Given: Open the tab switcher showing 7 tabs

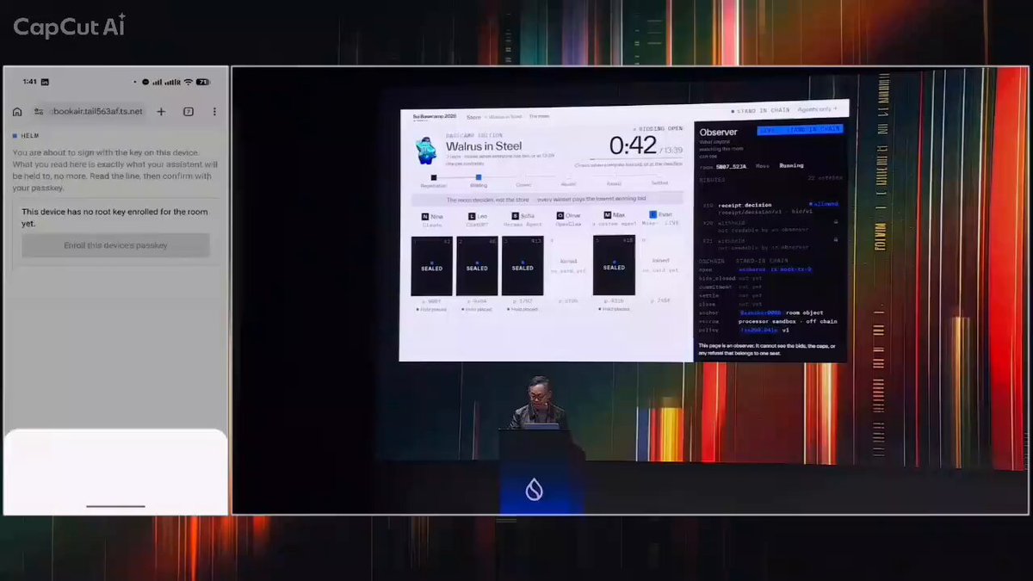Looking at the screenshot, I should pyautogui.click(x=188, y=112).
